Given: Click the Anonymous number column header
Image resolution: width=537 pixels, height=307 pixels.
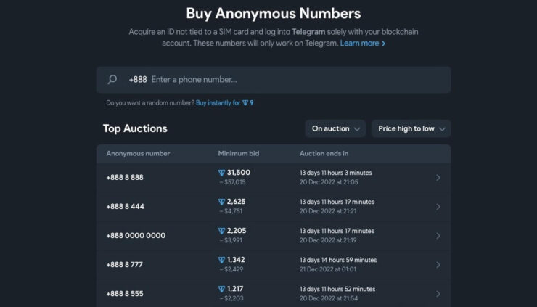Looking at the screenshot, I should click(x=138, y=154).
